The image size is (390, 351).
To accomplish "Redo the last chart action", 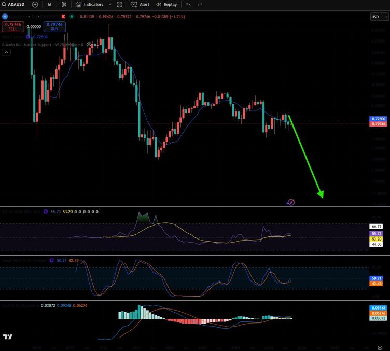I will point(200,4).
